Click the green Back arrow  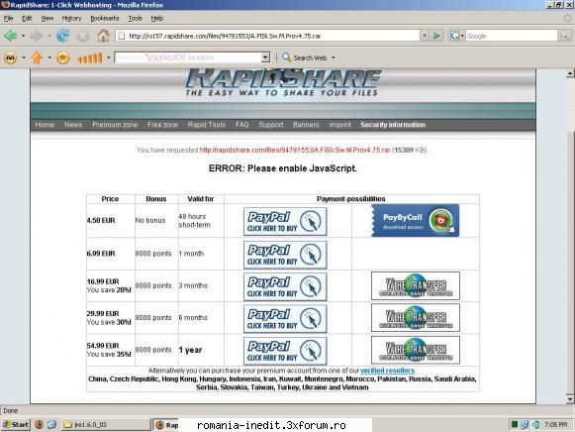[x=11, y=36]
